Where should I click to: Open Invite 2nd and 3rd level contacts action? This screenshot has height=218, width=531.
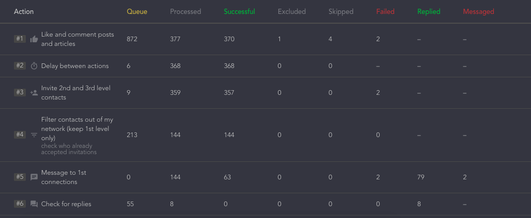76,93
